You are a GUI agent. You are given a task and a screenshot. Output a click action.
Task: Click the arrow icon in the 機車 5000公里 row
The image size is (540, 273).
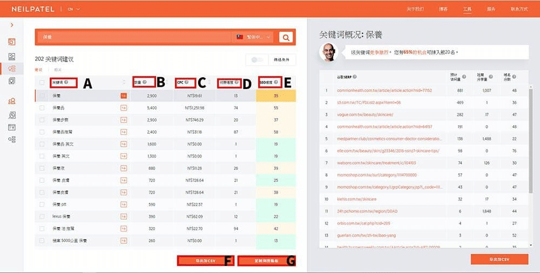click(124, 240)
